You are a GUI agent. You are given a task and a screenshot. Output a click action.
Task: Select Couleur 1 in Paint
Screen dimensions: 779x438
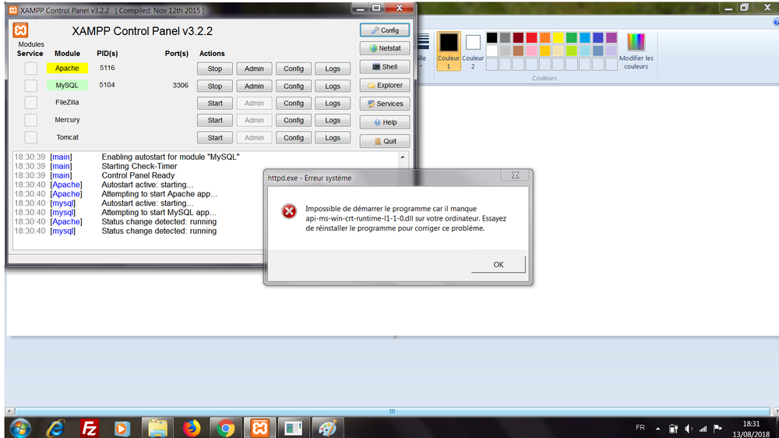pyautogui.click(x=449, y=51)
